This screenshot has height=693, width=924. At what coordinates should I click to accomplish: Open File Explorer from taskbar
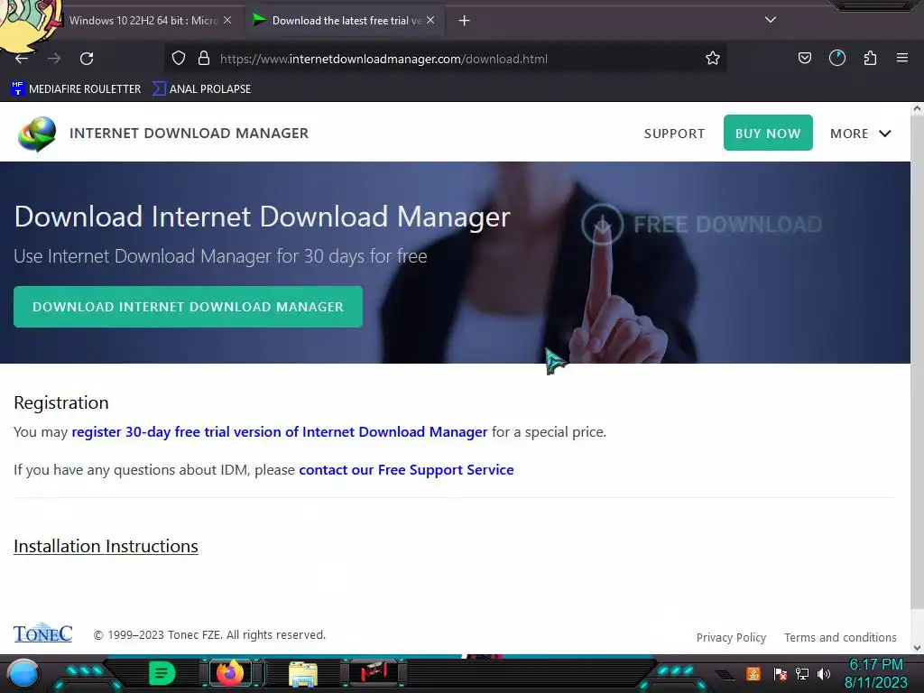pyautogui.click(x=303, y=673)
